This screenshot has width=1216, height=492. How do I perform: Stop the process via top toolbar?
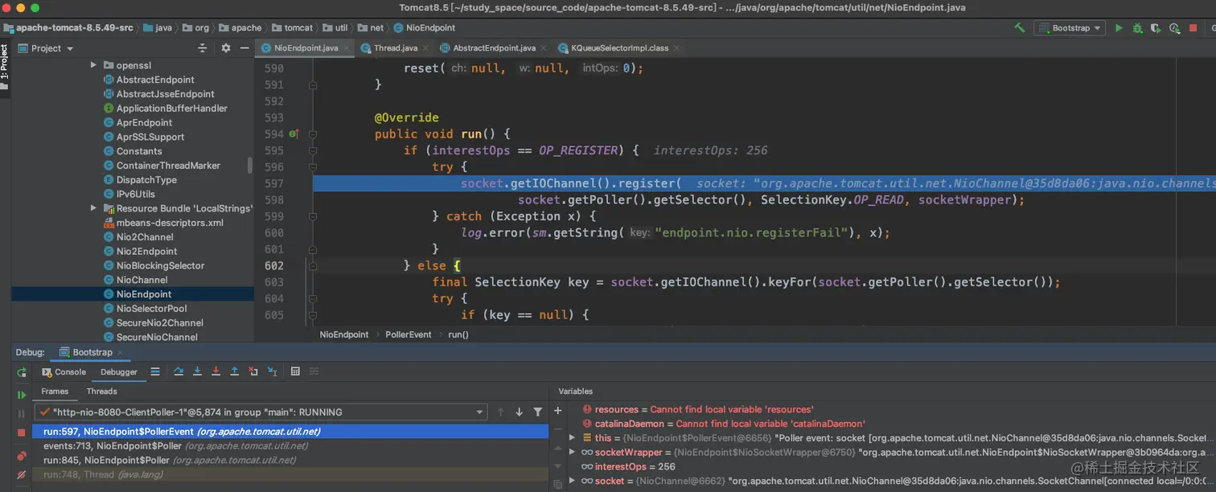click(x=1193, y=28)
